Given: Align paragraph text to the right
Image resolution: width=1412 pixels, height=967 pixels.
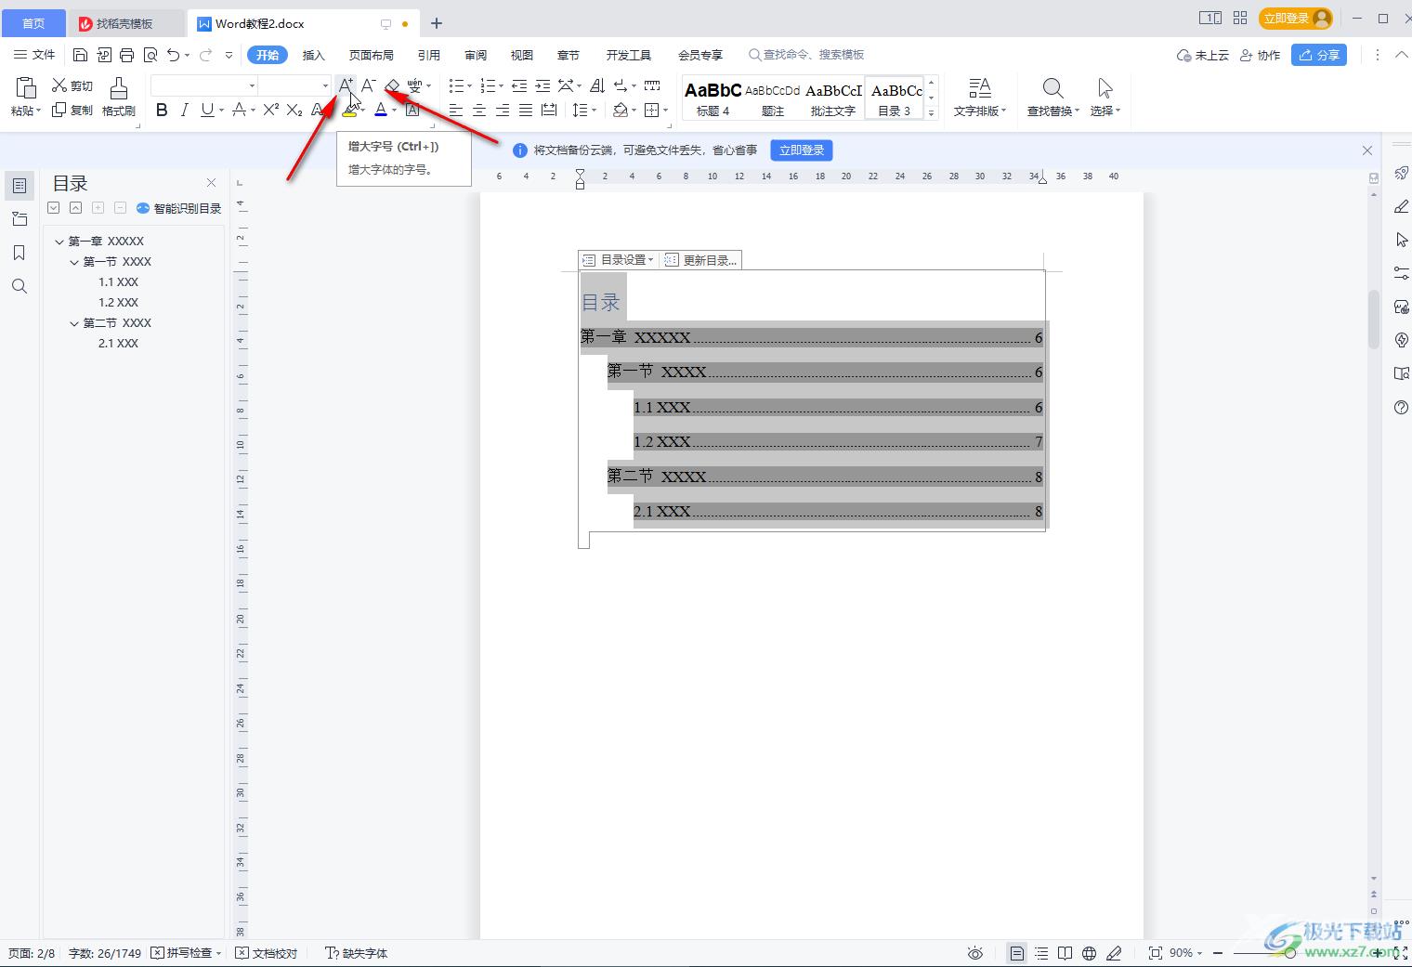Looking at the screenshot, I should pos(503,110).
